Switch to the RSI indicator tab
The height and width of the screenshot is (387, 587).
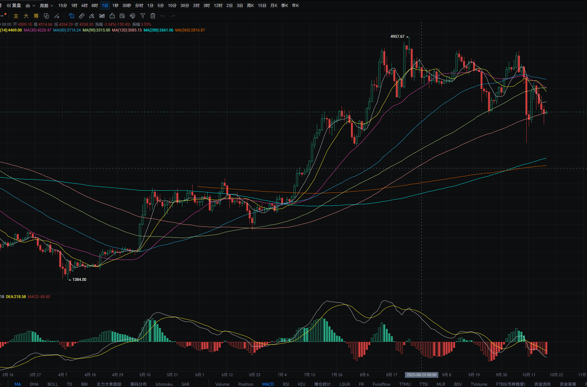[286, 384]
